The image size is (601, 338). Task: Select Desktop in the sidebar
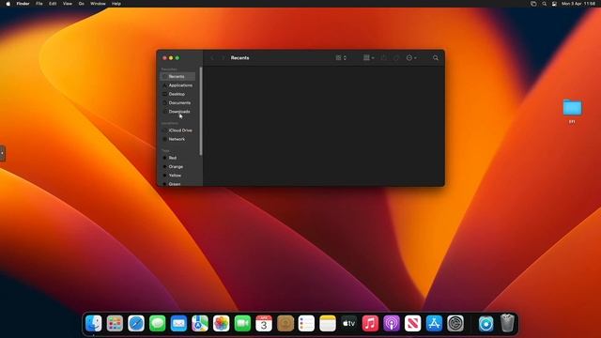pos(177,94)
